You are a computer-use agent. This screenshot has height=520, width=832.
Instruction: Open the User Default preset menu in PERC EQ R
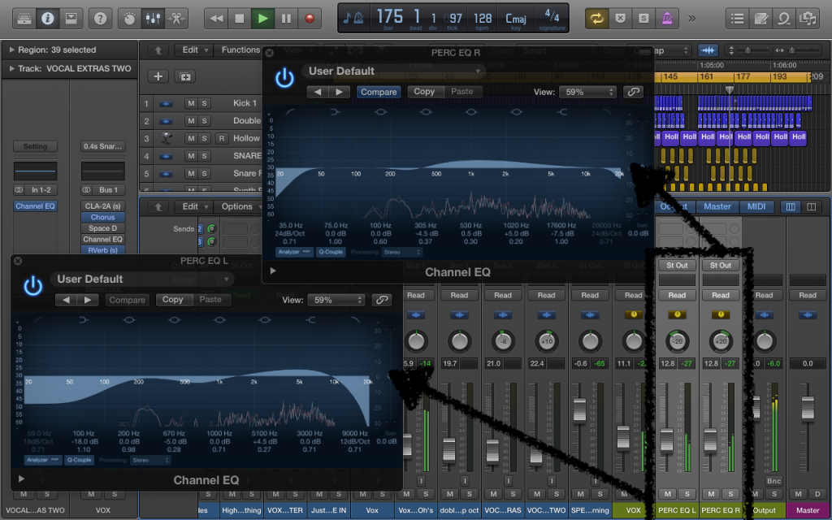pos(393,71)
